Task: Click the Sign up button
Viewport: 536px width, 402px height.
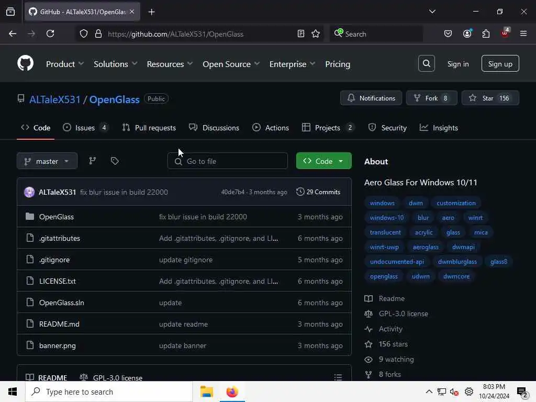Action: click(500, 63)
